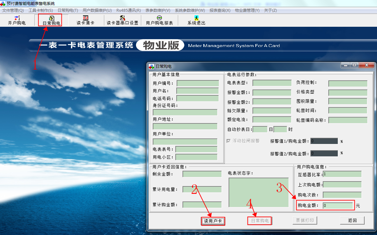Open 日常购电 from the toolbar
Screen dimensions: 377x235
click(x=51, y=20)
